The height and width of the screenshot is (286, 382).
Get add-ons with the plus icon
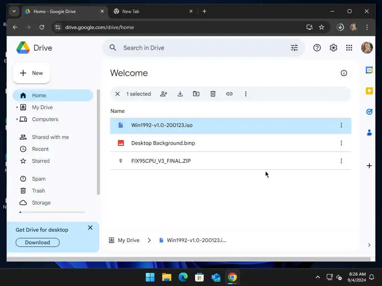tap(369, 166)
